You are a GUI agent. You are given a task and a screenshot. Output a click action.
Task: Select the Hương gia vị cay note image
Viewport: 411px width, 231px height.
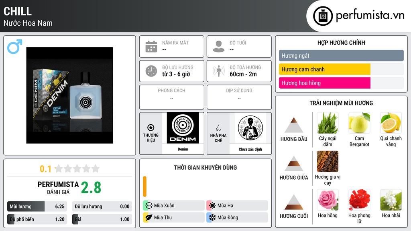click(x=328, y=161)
